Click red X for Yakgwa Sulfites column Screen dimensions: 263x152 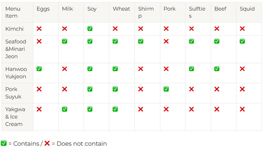tap(191, 109)
